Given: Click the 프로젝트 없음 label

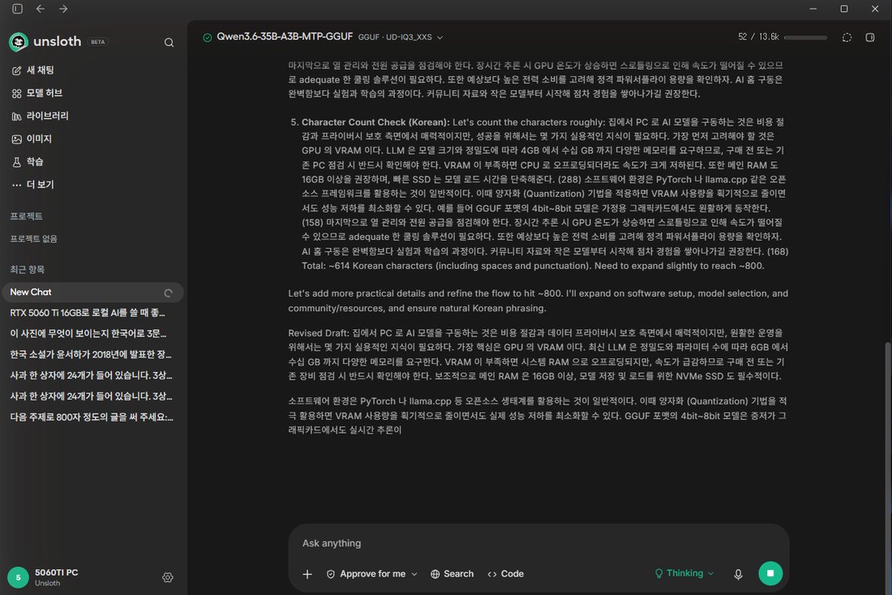Looking at the screenshot, I should click(x=33, y=239).
